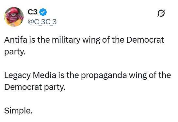Open the Grok explain-post icon
This screenshot has height=122, width=178.
(x=161, y=13)
